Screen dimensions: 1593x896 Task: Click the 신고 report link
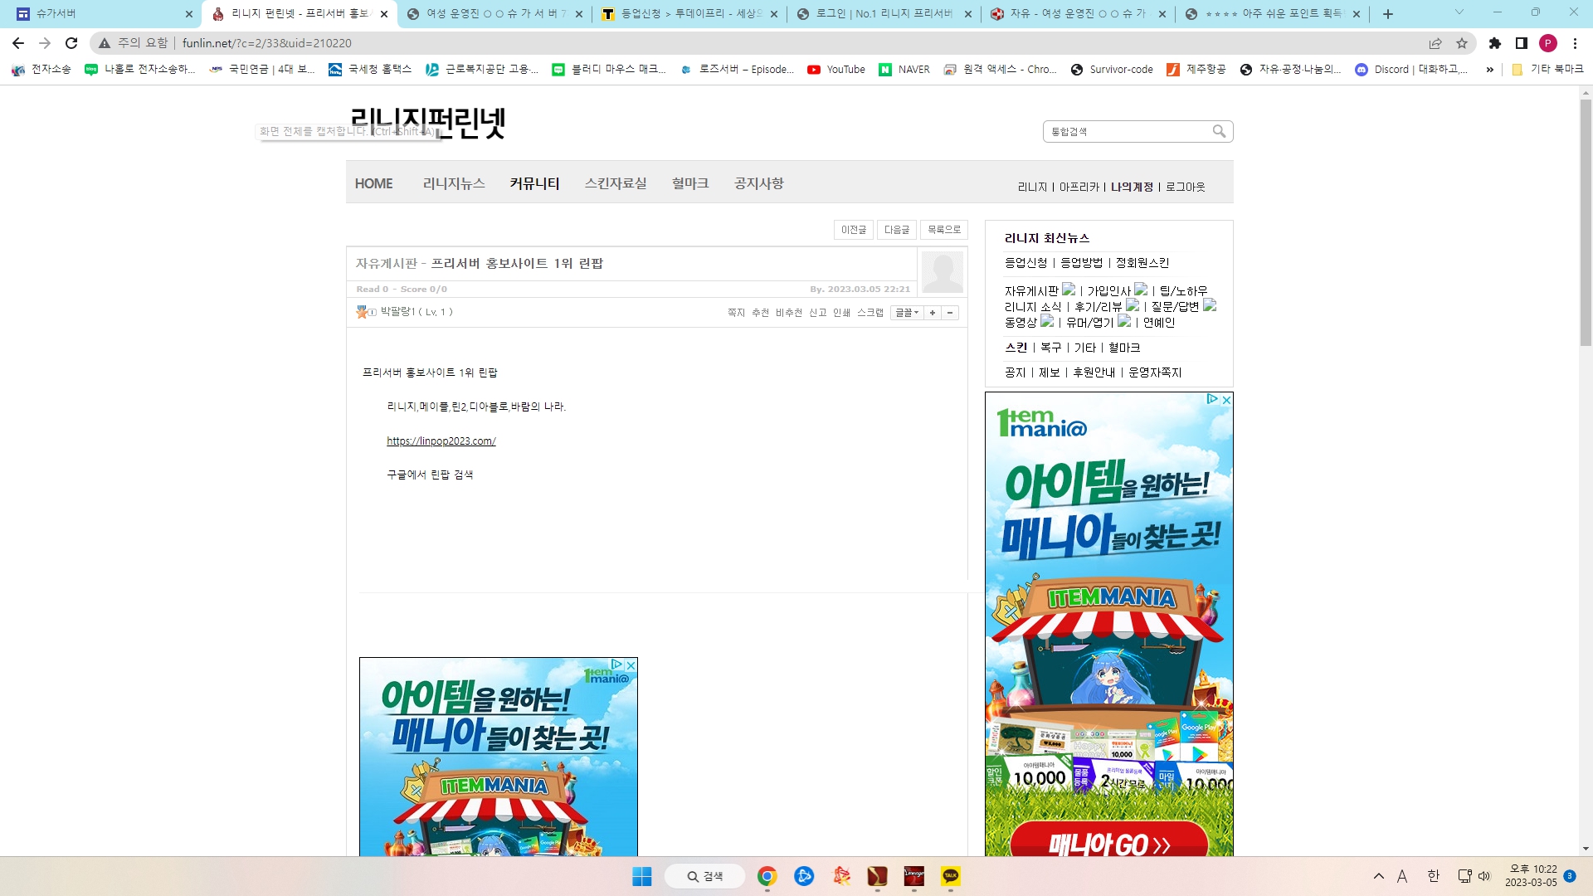(818, 313)
